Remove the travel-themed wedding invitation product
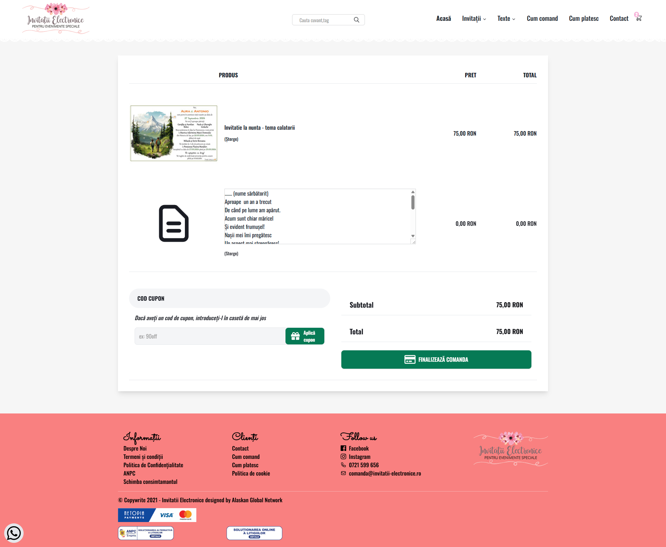 [231, 139]
